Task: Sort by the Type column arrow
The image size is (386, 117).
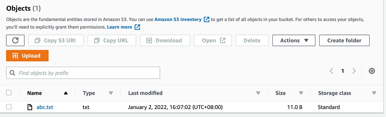Action: 111,93
